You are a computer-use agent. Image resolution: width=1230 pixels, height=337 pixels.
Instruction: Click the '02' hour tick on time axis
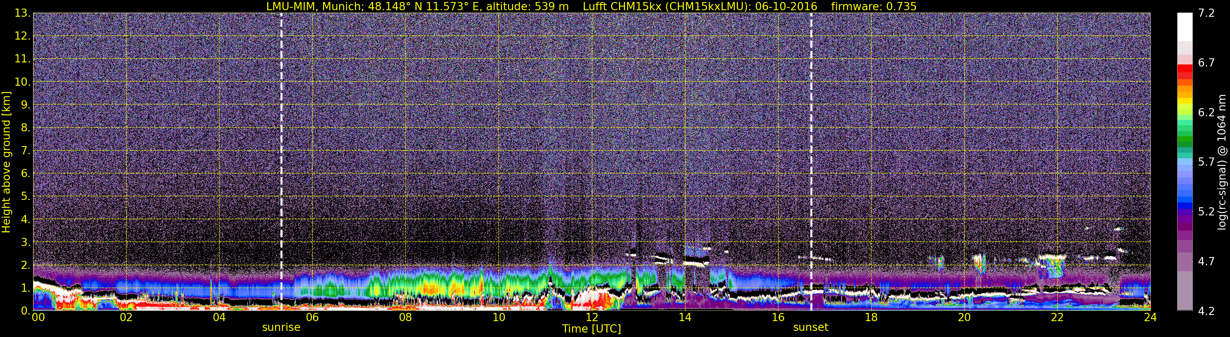click(126, 317)
